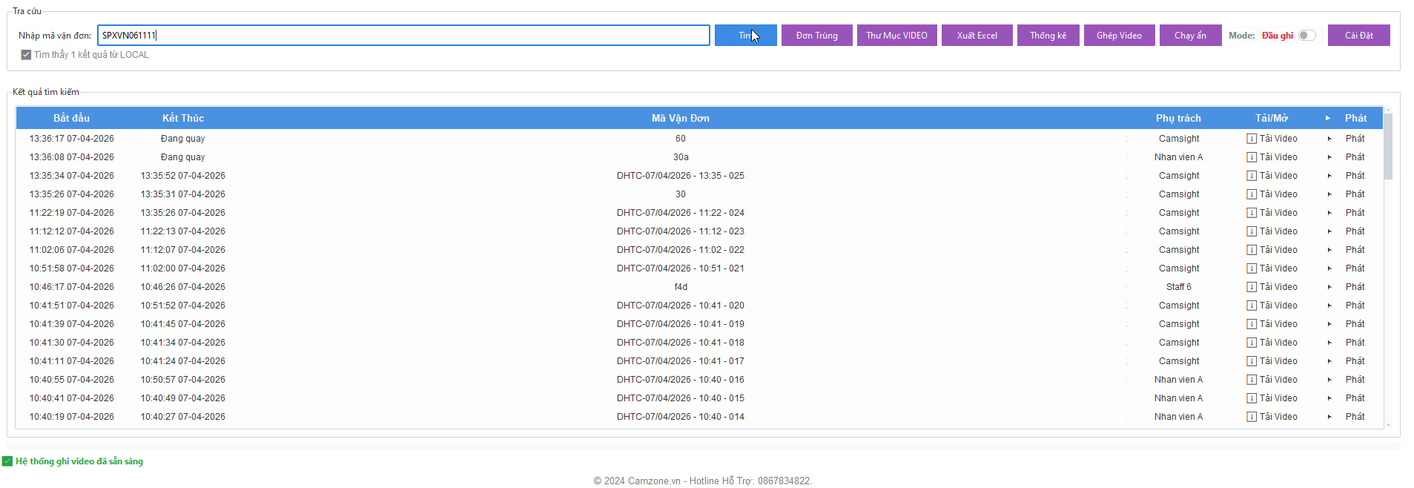Click download icon in the 30a row
Viewport: 1414px width, 488px height.
(x=1252, y=157)
